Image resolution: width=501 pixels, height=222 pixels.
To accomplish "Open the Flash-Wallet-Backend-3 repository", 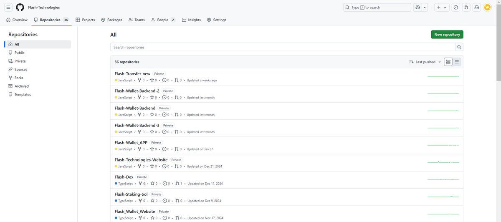I will pyautogui.click(x=137, y=125).
